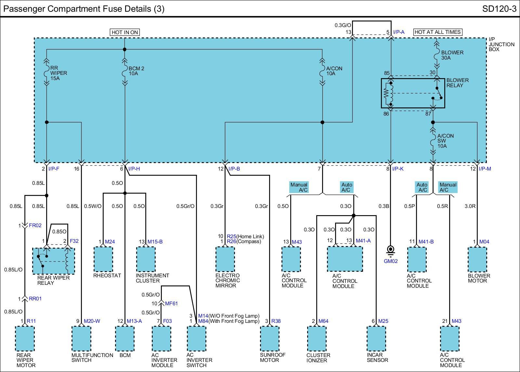Open the M20-W connector link

pos(92,321)
